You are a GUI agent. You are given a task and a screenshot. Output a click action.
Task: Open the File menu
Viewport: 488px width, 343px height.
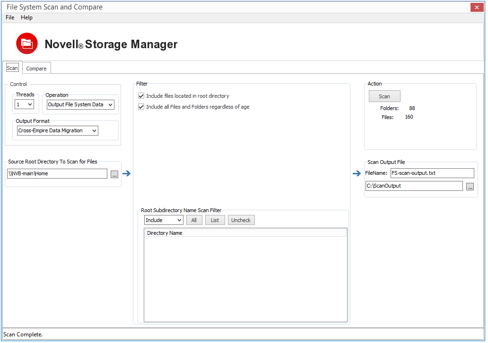(10, 17)
